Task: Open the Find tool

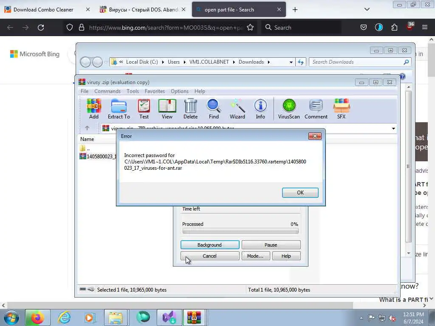Action: tap(214, 109)
